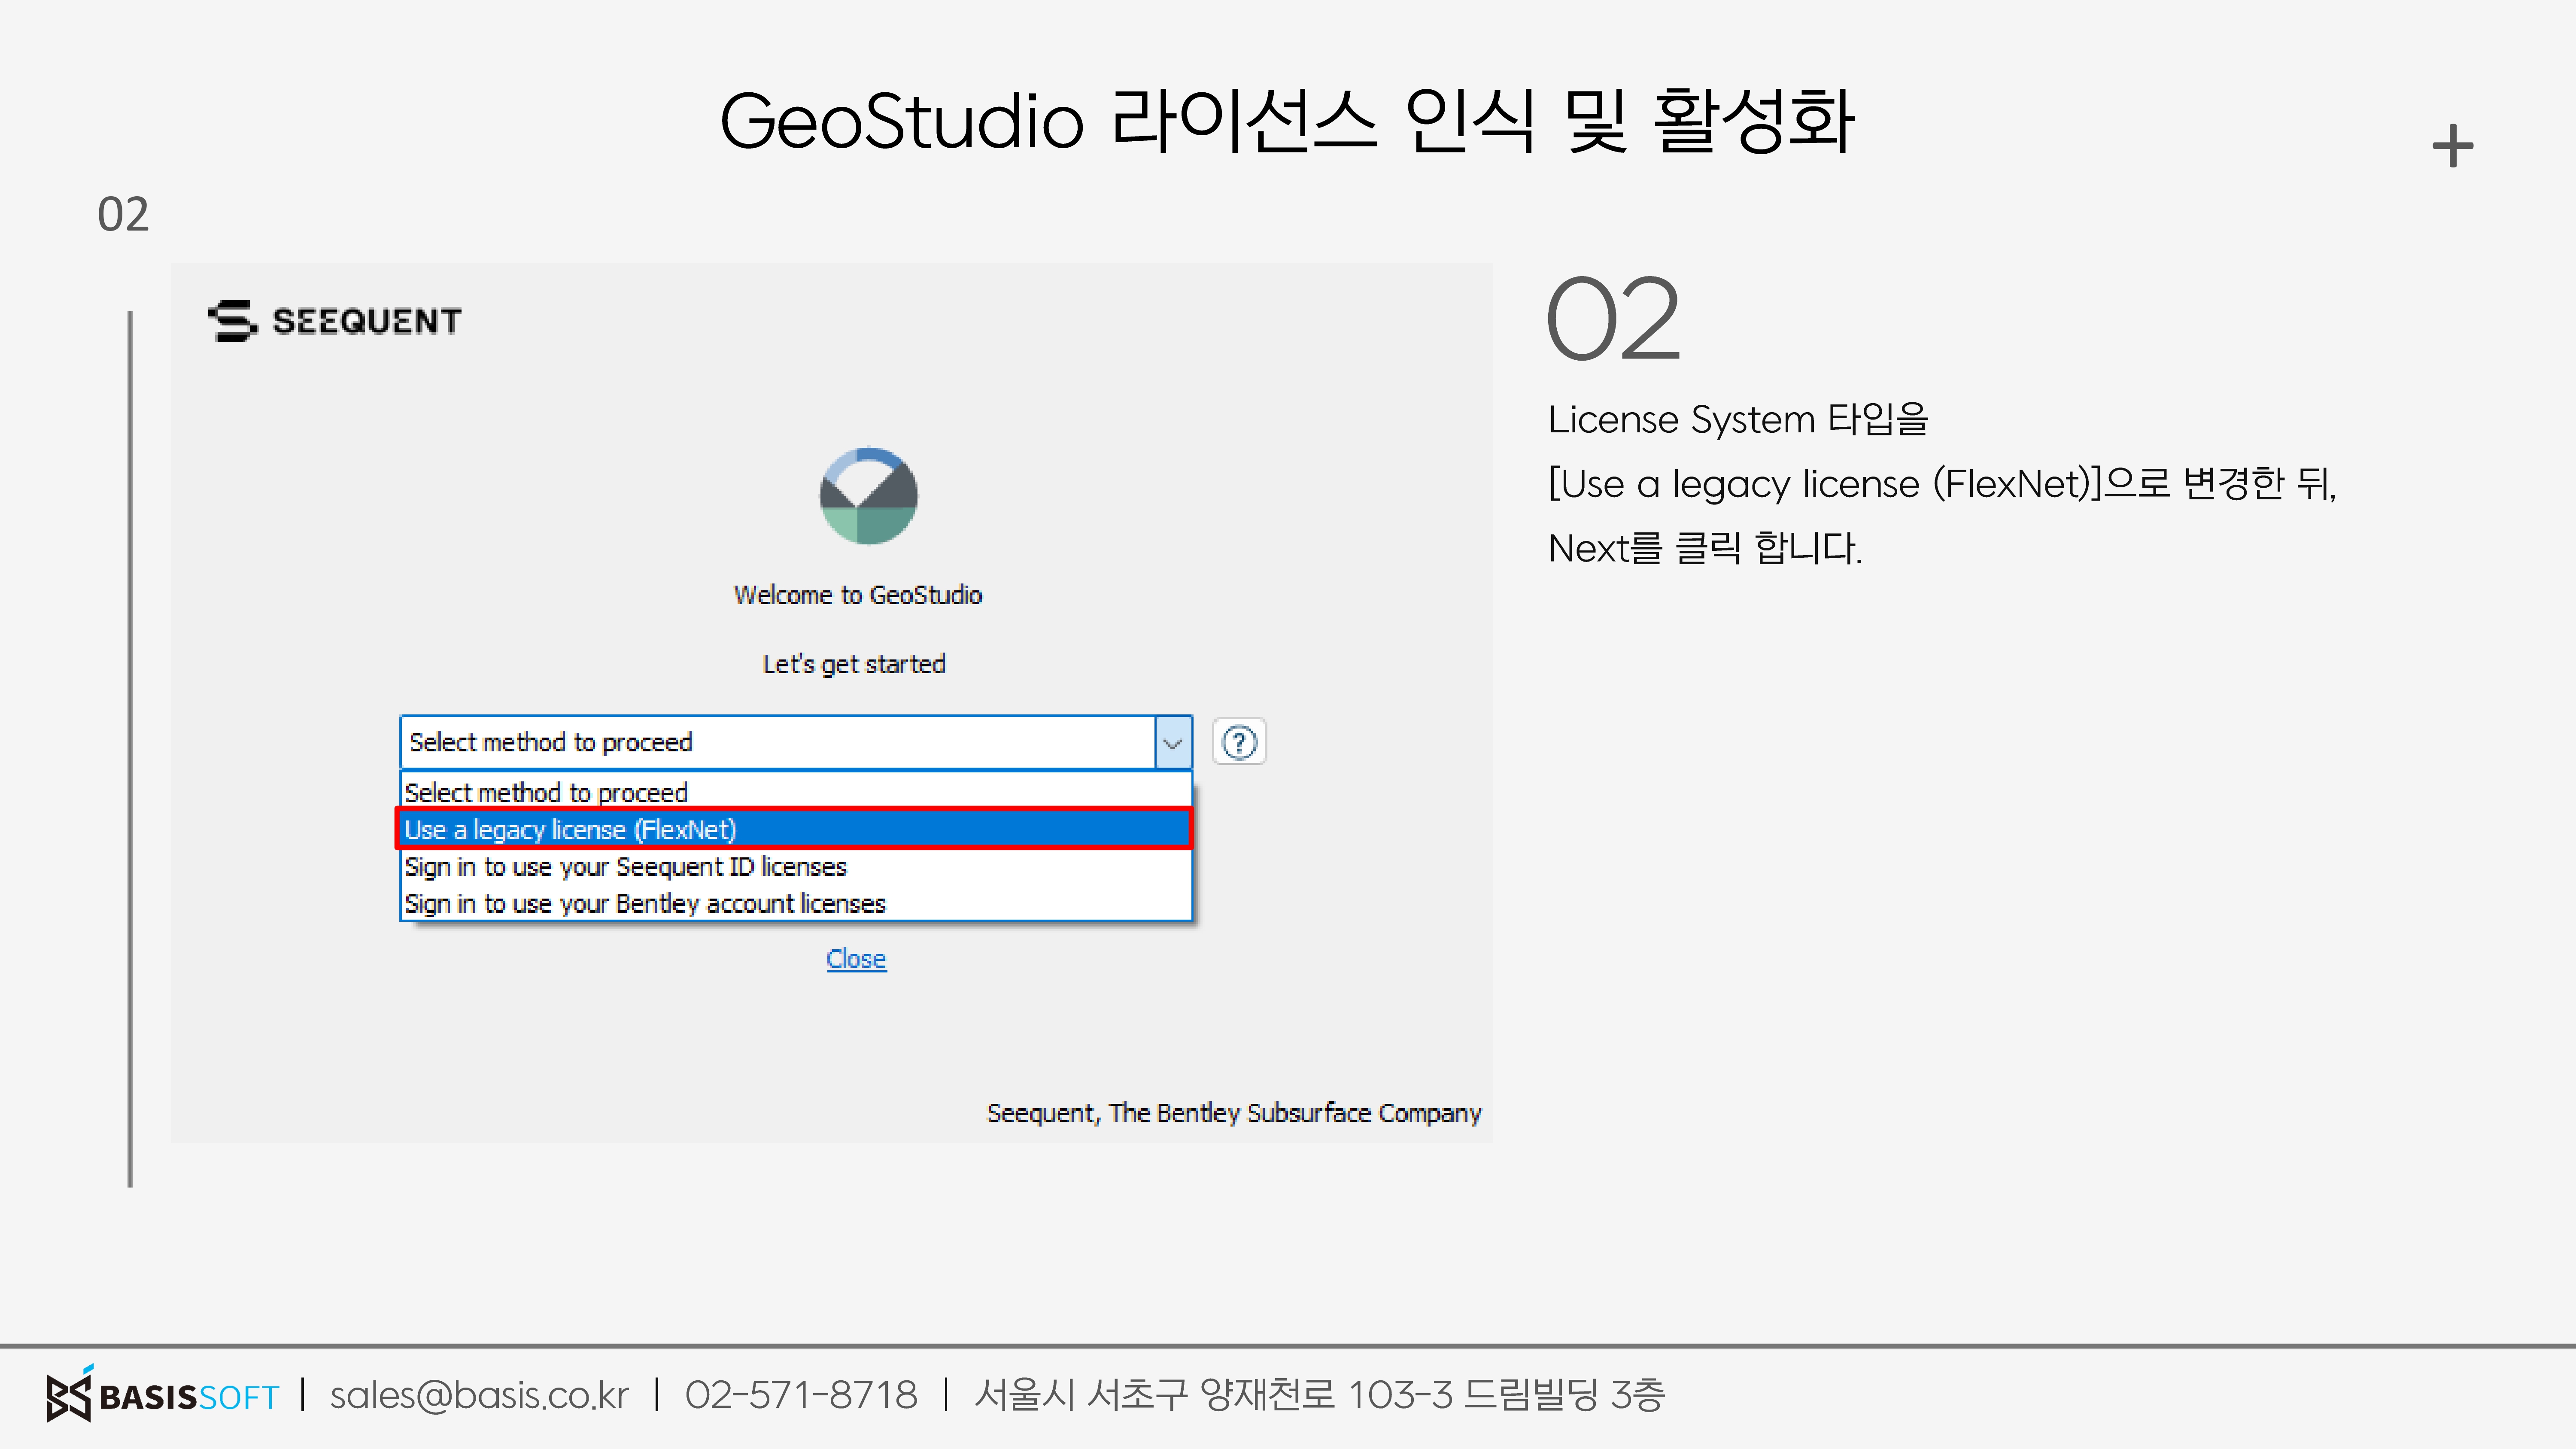Select Sign in with Seequent ID licenses
The height and width of the screenshot is (1449, 2576).
coord(796,866)
